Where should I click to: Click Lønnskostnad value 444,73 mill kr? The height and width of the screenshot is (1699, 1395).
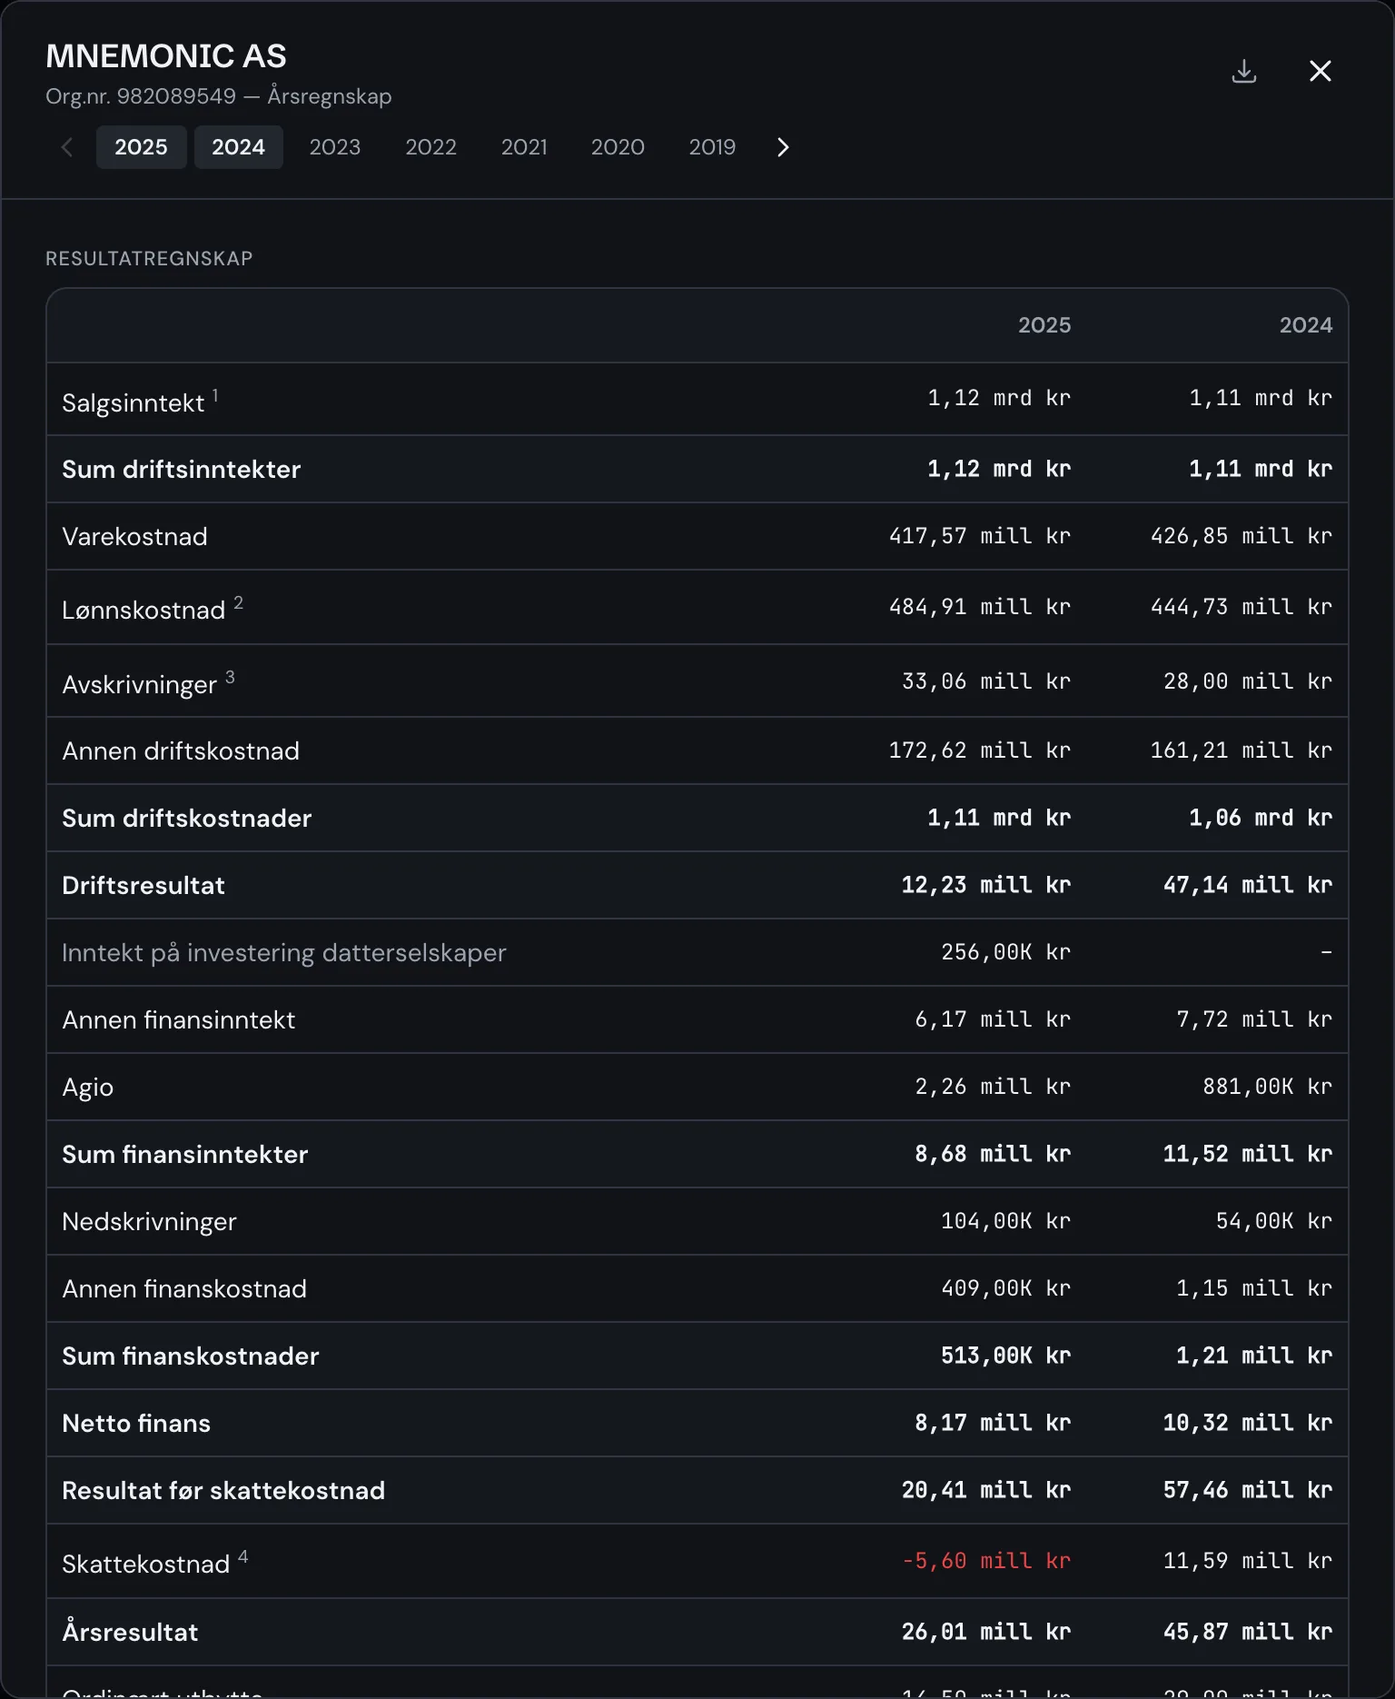click(1242, 607)
